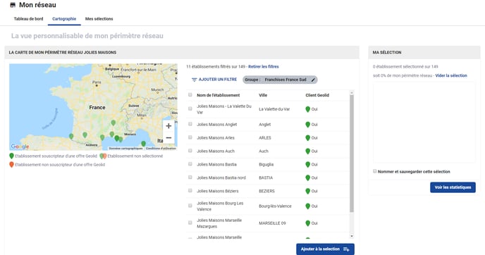
Task: Check the Jolies Maisons Arles row
Action: (x=190, y=137)
